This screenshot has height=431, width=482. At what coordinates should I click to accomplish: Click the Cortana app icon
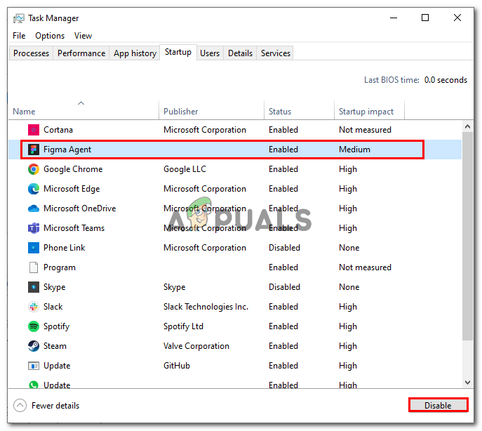tap(34, 130)
